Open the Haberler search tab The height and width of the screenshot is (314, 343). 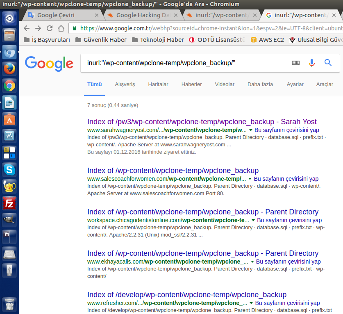[x=192, y=84]
